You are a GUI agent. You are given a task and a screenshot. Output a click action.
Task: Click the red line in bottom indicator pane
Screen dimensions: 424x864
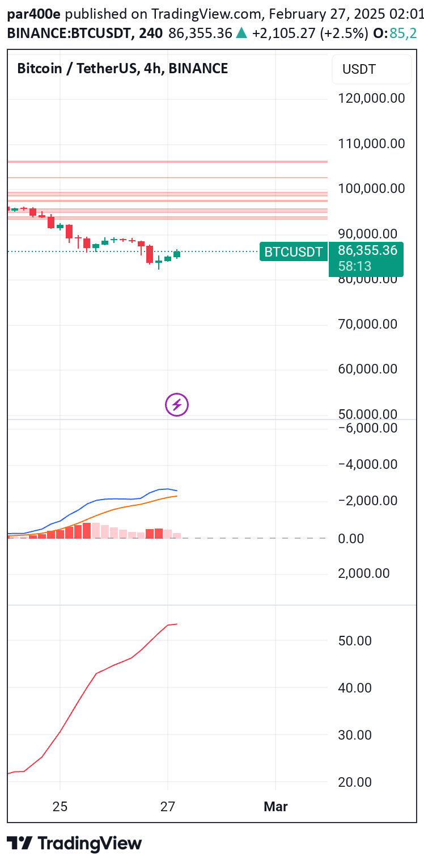(x=96, y=673)
